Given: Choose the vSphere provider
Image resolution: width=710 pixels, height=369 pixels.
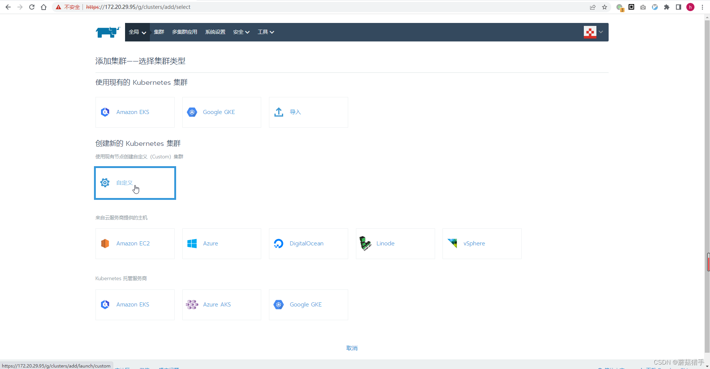Looking at the screenshot, I should pyautogui.click(x=482, y=244).
